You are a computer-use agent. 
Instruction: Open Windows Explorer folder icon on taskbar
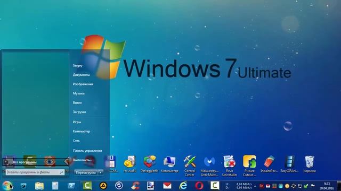click(39, 186)
